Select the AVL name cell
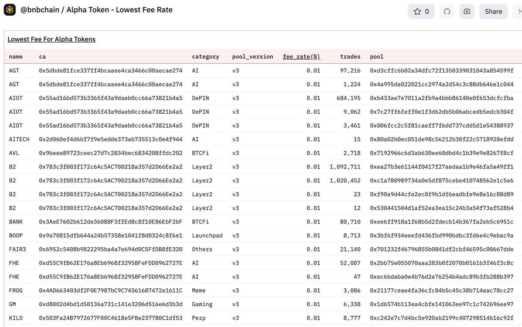 pyautogui.click(x=14, y=153)
